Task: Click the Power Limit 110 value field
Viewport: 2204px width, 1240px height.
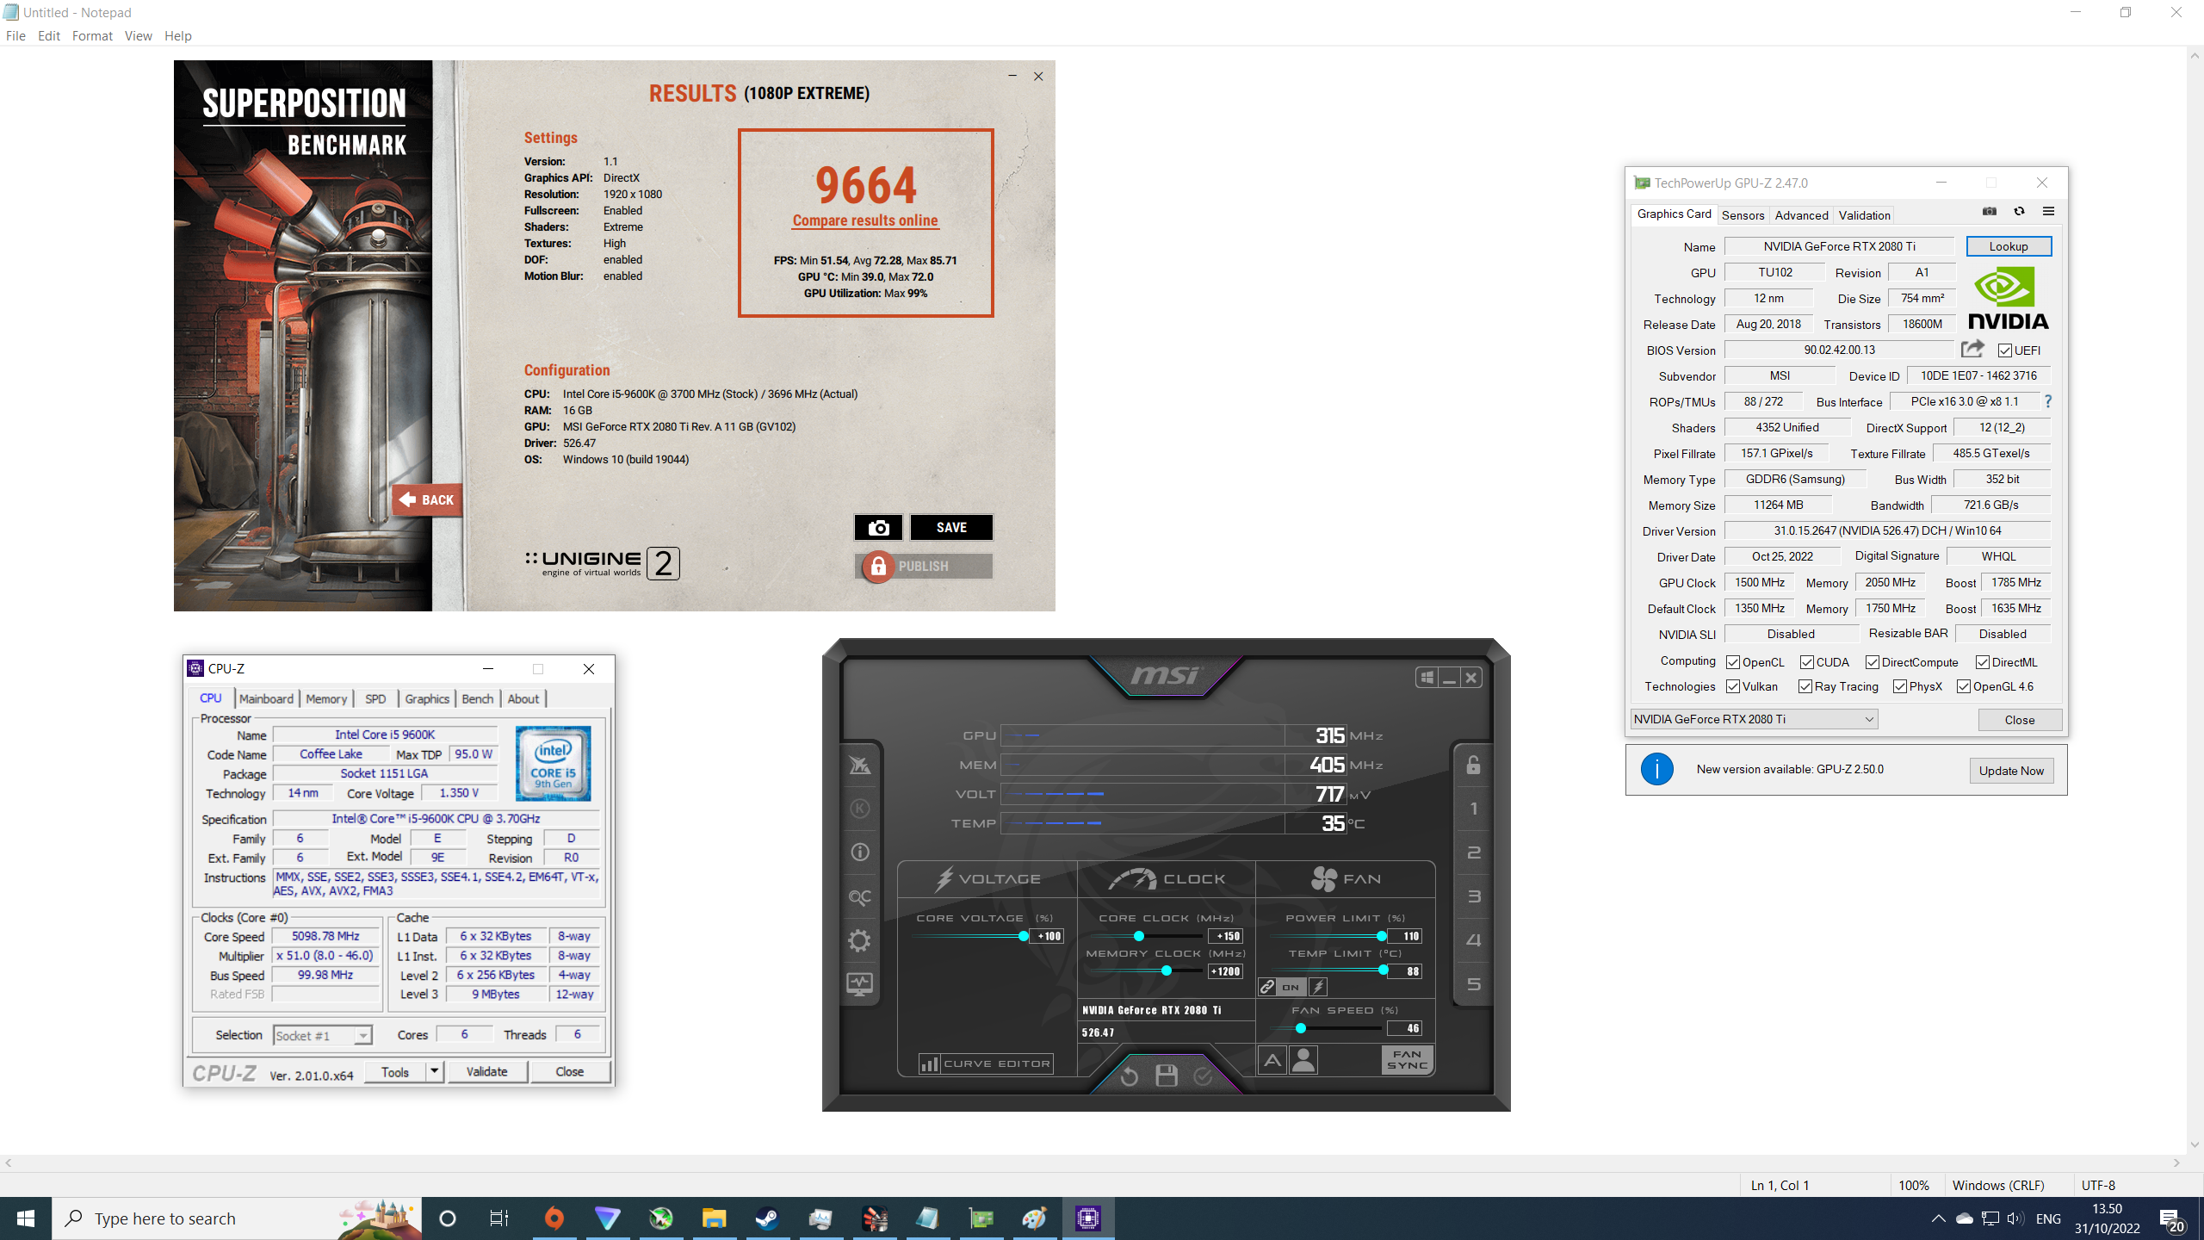Action: [x=1404, y=936]
